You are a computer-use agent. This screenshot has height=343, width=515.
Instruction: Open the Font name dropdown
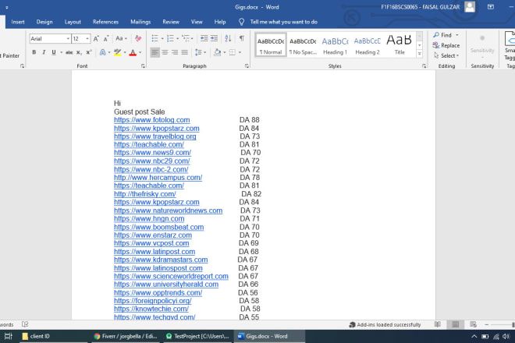(x=68, y=39)
